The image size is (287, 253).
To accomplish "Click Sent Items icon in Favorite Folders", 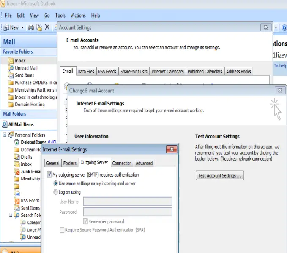I will [11, 75].
